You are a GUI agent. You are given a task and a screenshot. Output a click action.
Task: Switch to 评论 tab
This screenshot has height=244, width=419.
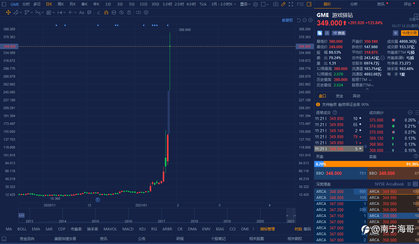[407, 4]
